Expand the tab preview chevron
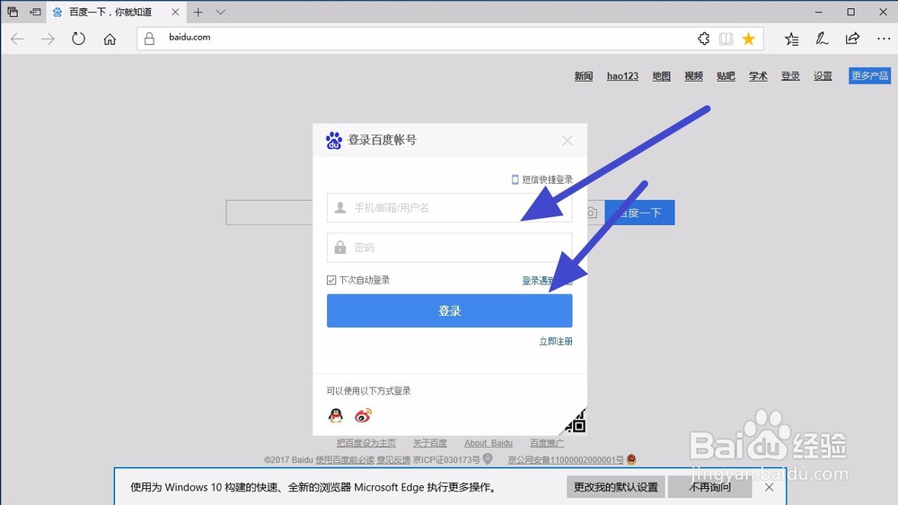This screenshot has height=505, width=898. (x=221, y=12)
